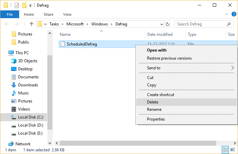Select the ScheduledDefrag file

(x=82, y=44)
